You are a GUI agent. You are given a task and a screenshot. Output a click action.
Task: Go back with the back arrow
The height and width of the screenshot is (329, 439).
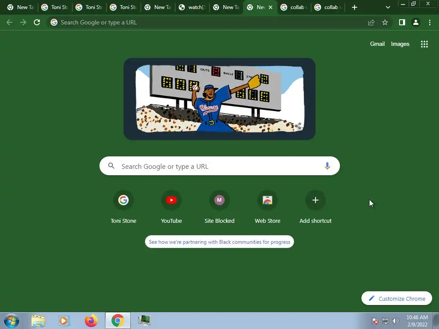[9, 22]
